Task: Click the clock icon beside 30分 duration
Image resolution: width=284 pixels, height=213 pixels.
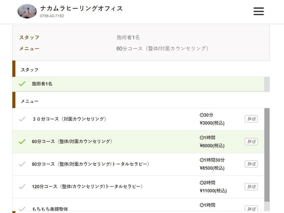Action: [202, 115]
